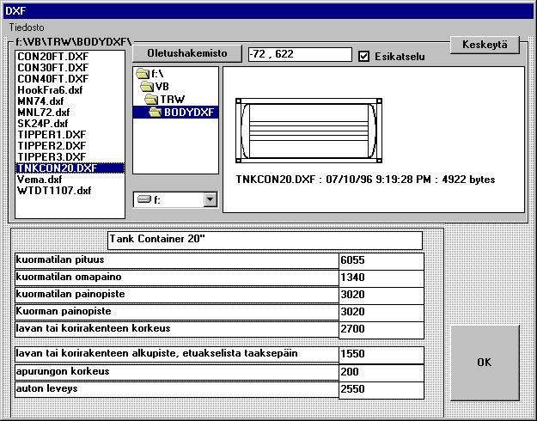Click the drive icon beside f:
537x421 pixels.
[143, 199]
